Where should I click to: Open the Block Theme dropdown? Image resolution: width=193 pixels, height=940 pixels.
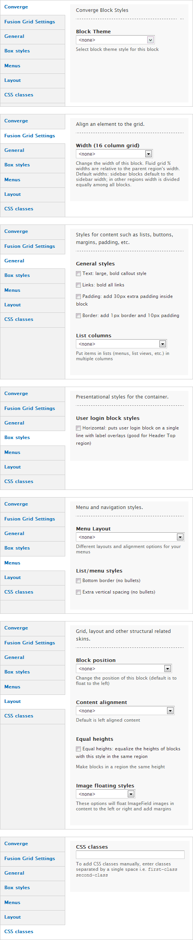coord(115,40)
